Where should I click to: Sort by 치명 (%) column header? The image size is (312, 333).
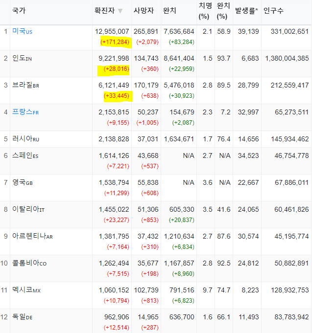[205, 11]
